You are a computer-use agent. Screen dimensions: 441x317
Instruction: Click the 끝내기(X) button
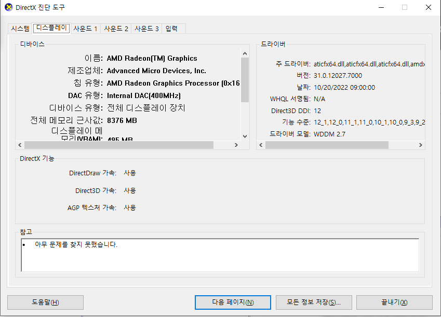click(x=394, y=302)
